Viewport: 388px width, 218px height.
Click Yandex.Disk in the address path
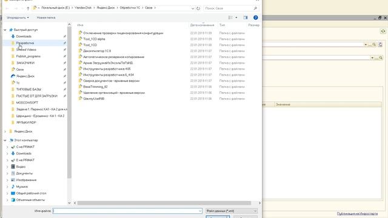83,8
